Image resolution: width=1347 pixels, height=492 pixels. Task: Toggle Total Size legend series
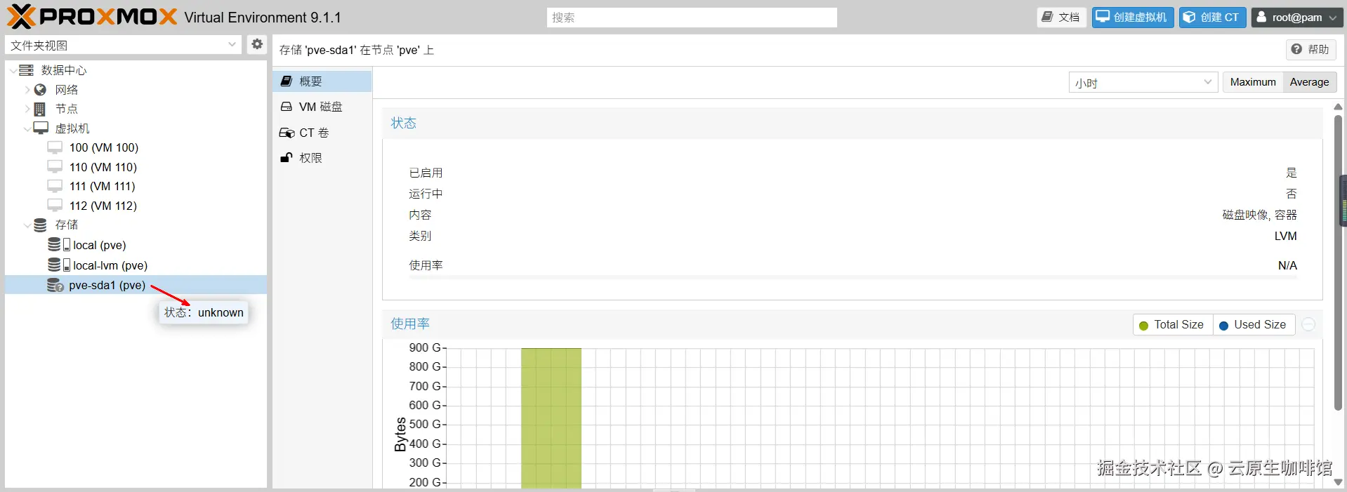click(x=1172, y=324)
